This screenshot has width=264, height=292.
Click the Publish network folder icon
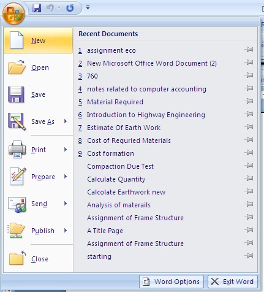pos(16,231)
